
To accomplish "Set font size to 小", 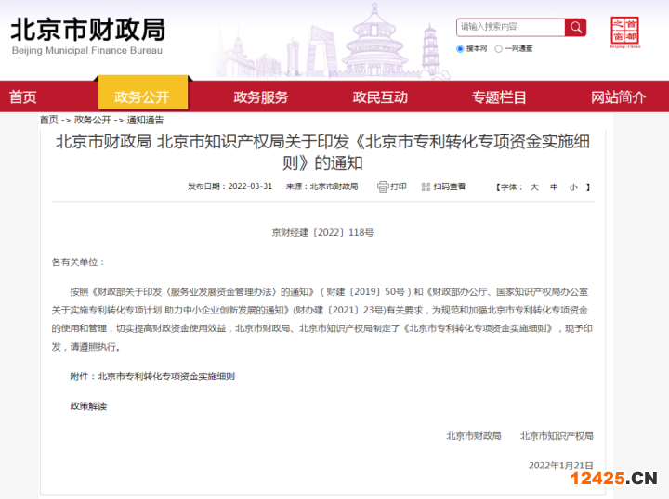I will pos(573,186).
